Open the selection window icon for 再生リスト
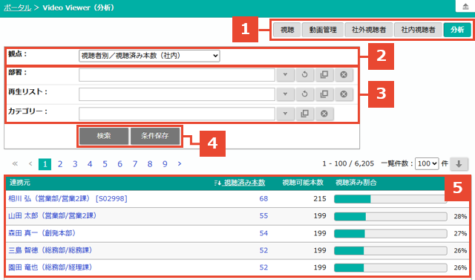 324,94
